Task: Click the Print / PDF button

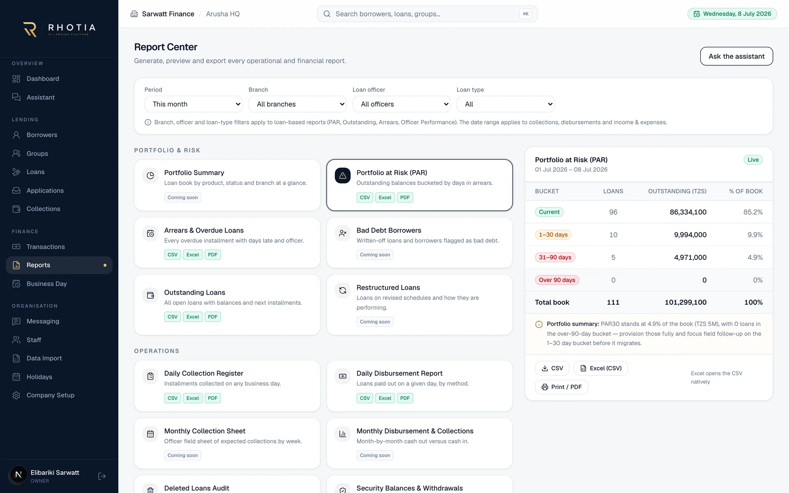Action: [561, 387]
